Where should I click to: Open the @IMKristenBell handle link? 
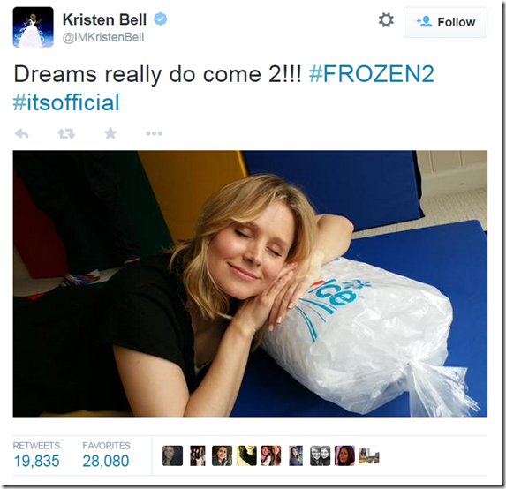(x=103, y=37)
